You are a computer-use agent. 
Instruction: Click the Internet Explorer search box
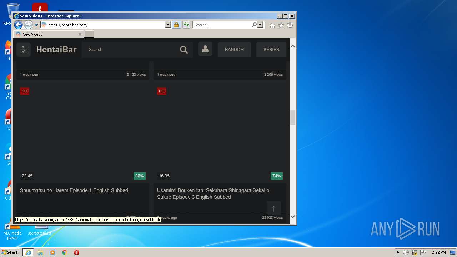222,25
